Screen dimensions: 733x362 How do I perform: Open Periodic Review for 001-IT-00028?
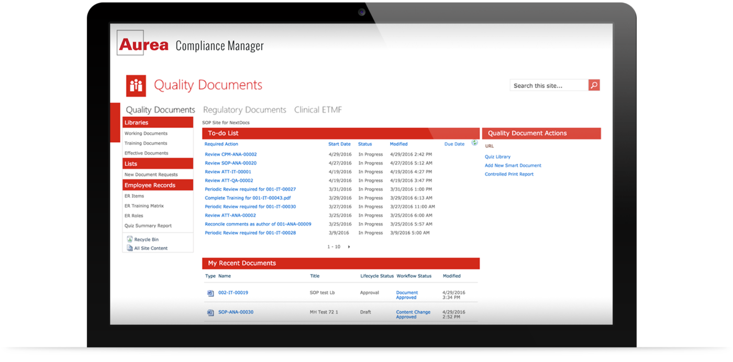coord(250,233)
